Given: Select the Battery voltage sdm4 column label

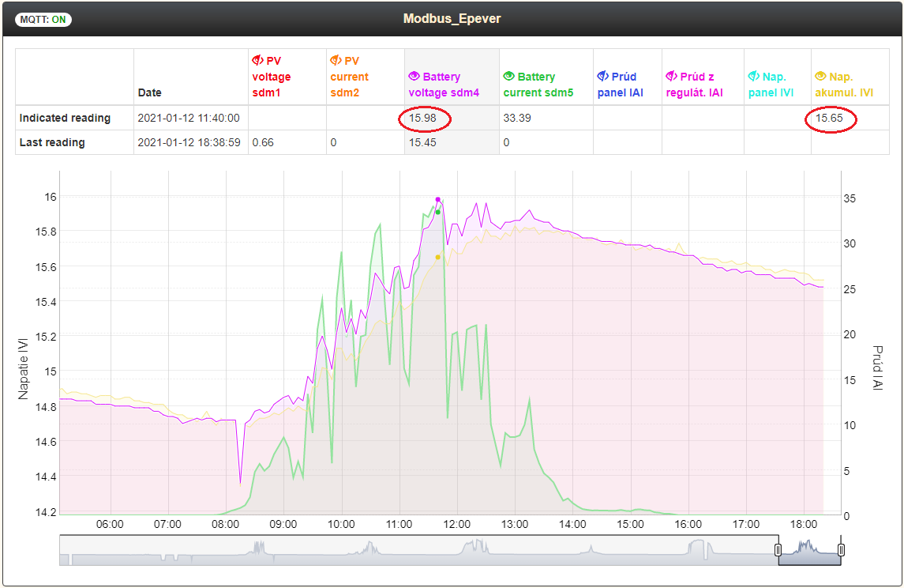Looking at the screenshot, I should [x=444, y=85].
